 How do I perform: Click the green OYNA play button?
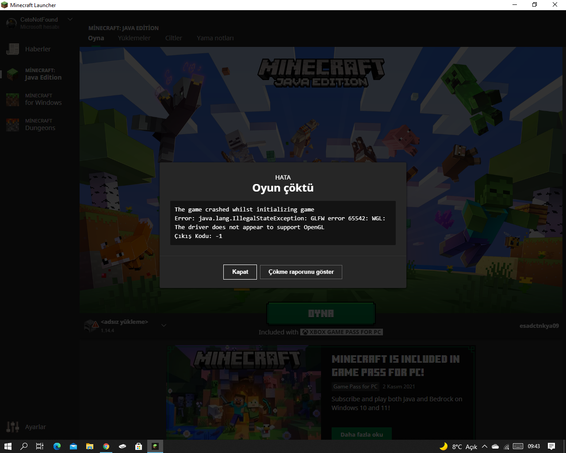click(x=321, y=314)
